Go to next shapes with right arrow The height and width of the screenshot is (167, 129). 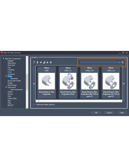[124, 84]
